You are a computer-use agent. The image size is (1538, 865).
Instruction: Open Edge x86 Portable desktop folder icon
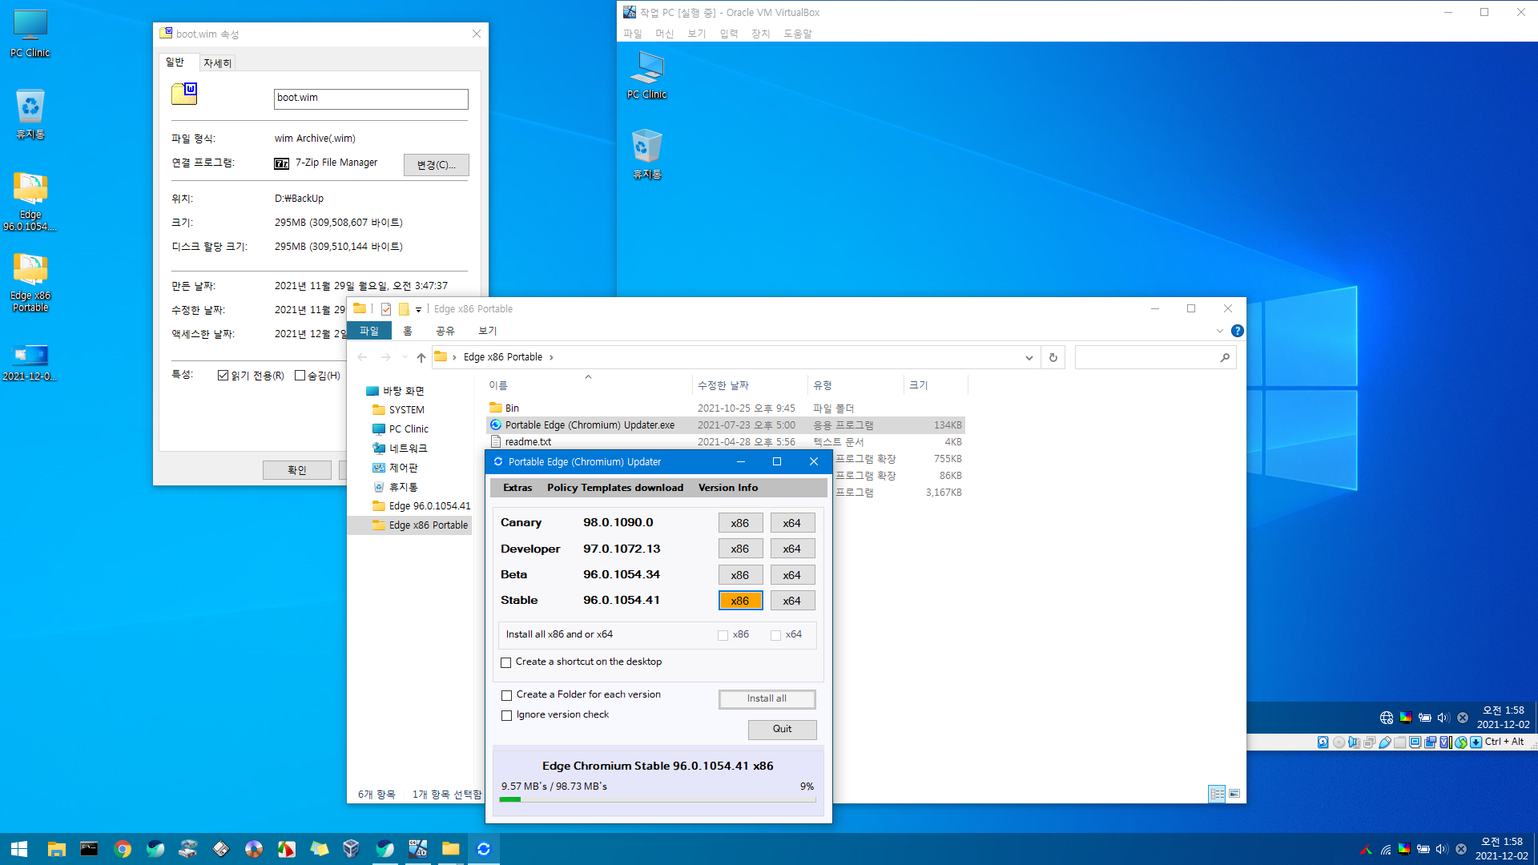(30, 281)
